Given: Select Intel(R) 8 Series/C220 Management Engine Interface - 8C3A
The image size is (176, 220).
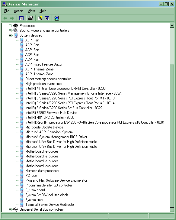Looking at the screenshot, I should pyautogui.click(x=73, y=93).
